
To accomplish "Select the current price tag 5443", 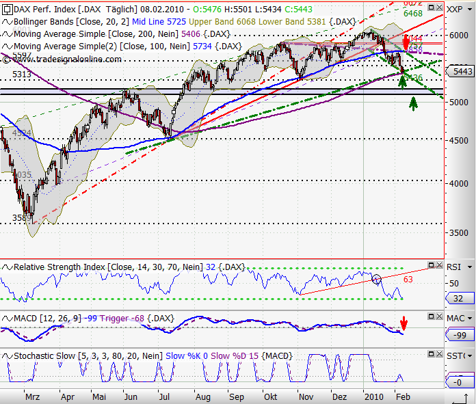I will [460, 71].
